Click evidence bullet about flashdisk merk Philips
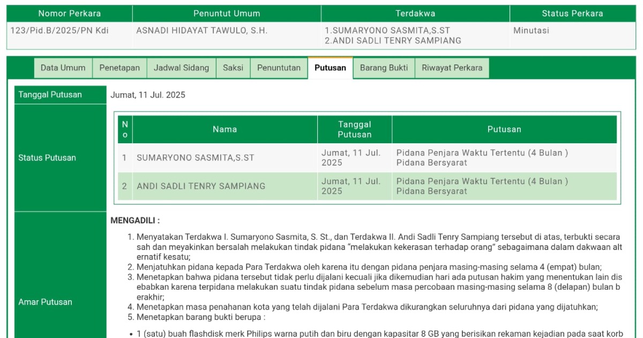Screen dimensions: 643x338 (379, 333)
